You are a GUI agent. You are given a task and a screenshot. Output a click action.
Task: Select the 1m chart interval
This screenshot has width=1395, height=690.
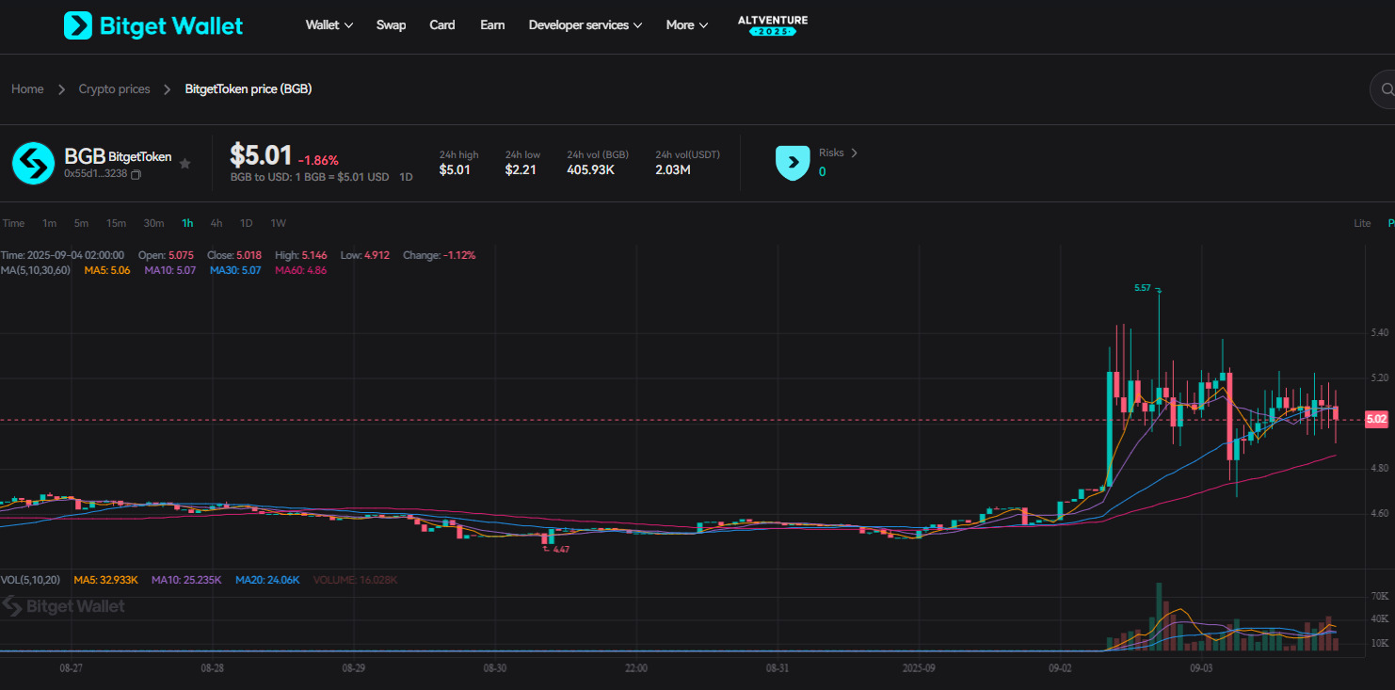pyautogui.click(x=49, y=223)
